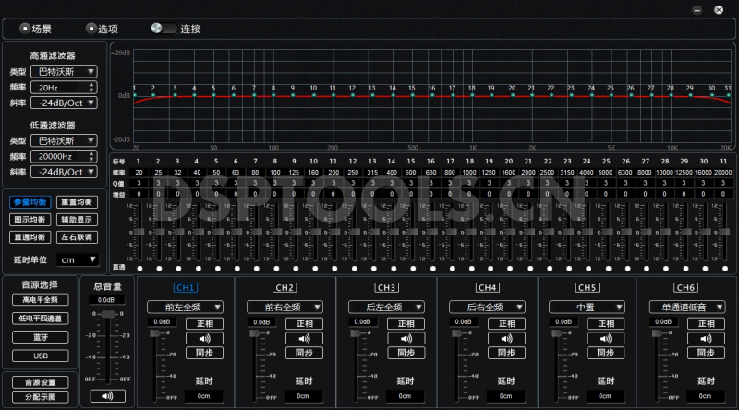Toggle bypass dot for EQ band 1
This screenshot has height=410, width=739.
139,269
